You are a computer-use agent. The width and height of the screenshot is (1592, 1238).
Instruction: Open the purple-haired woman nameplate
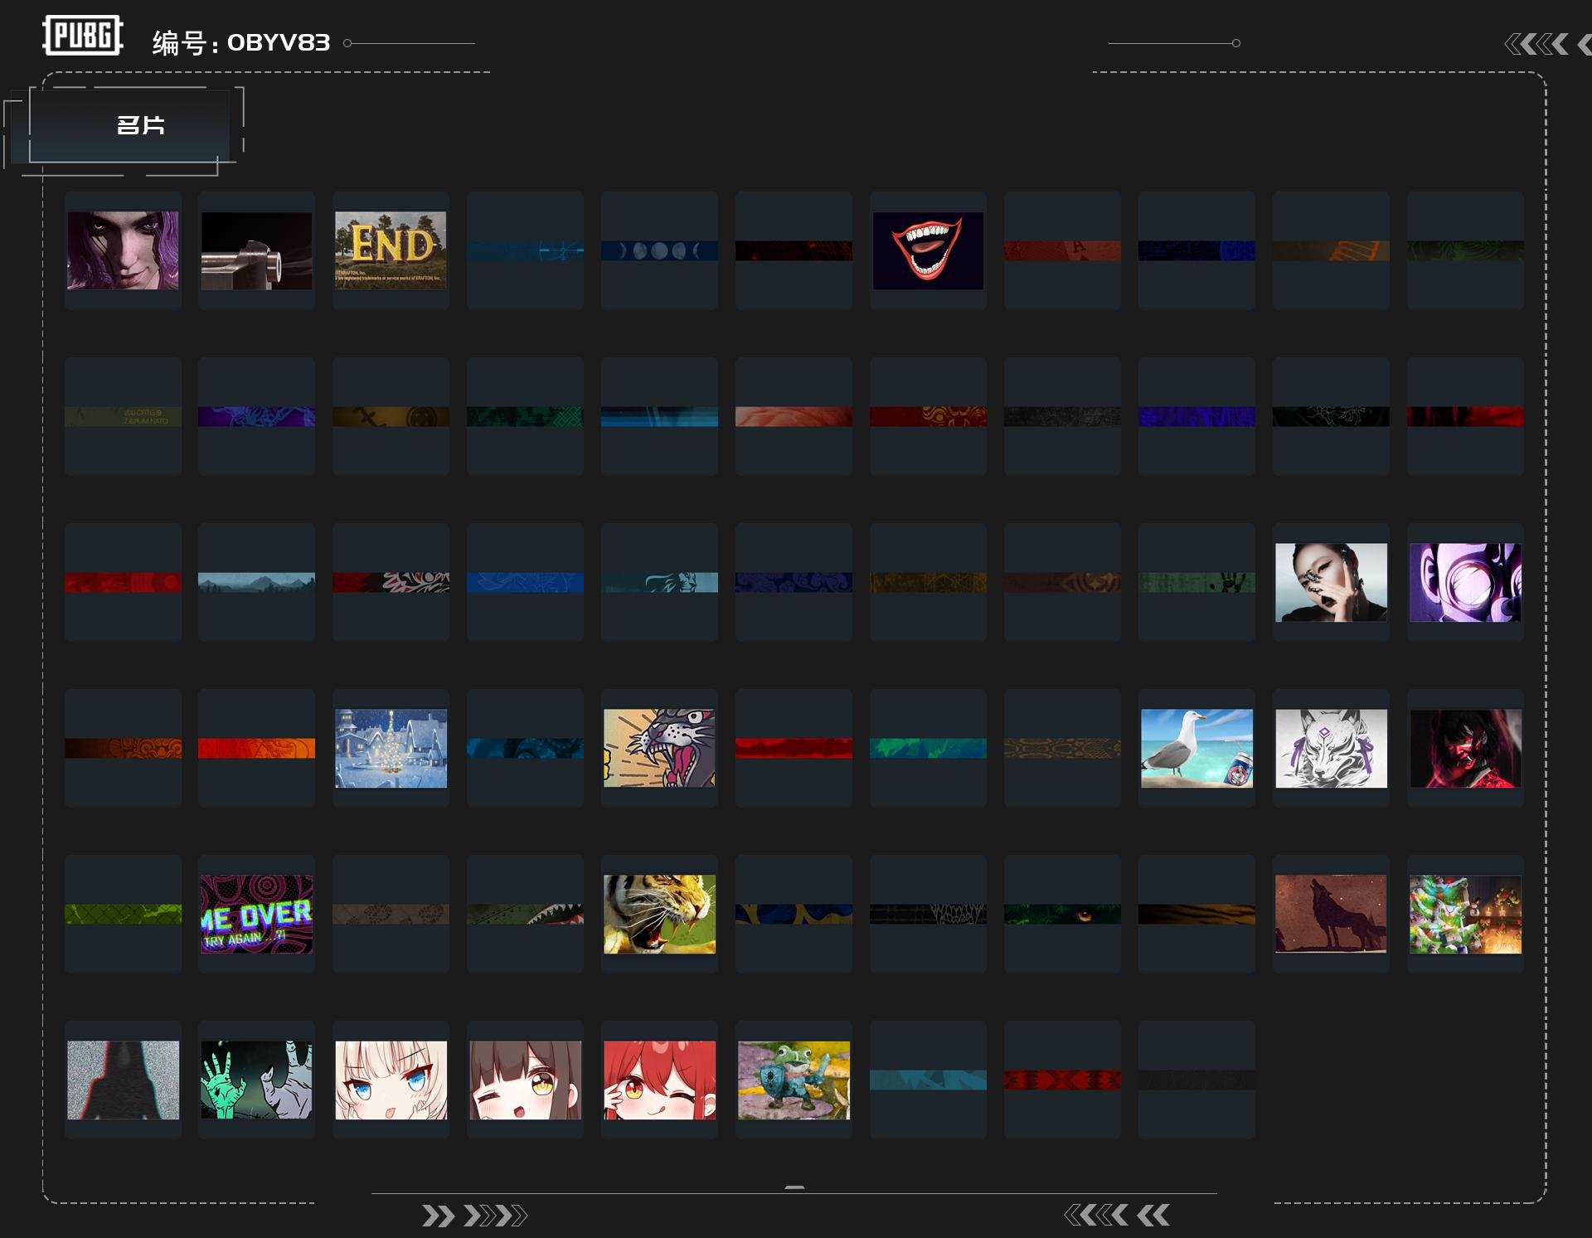[123, 250]
